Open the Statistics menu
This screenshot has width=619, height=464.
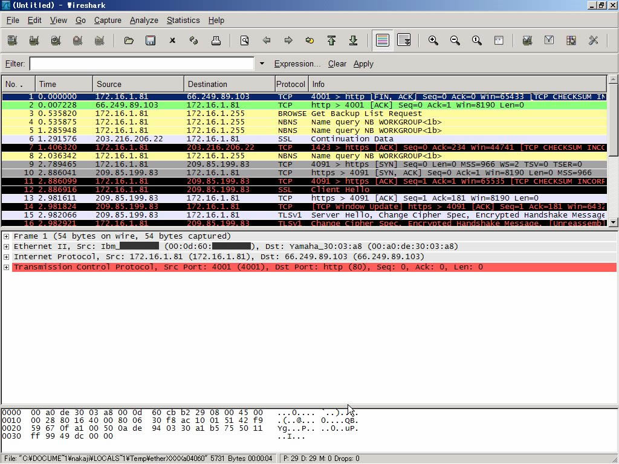click(x=183, y=20)
